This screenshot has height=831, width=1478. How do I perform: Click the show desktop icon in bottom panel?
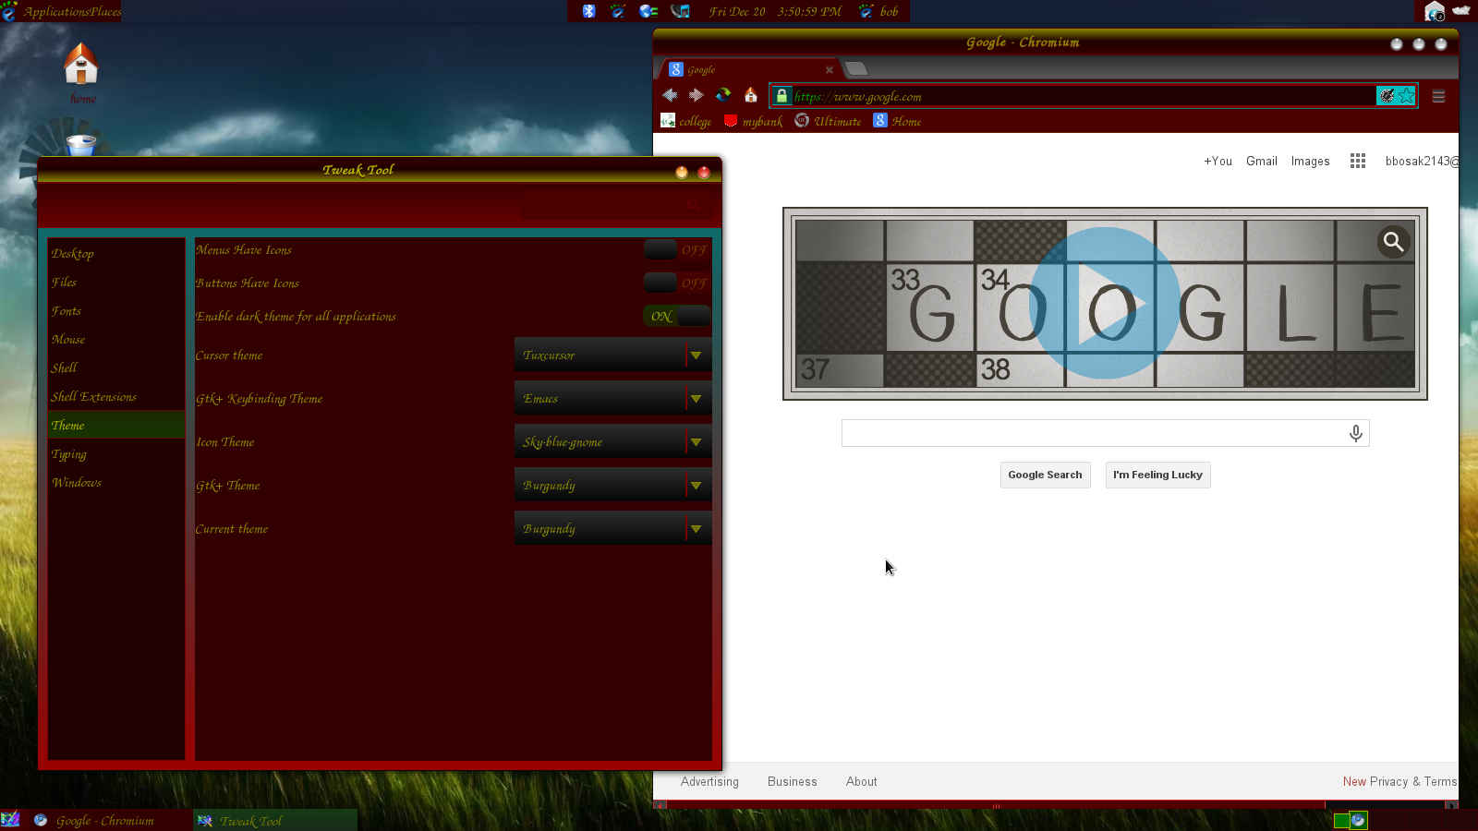[x=10, y=819]
